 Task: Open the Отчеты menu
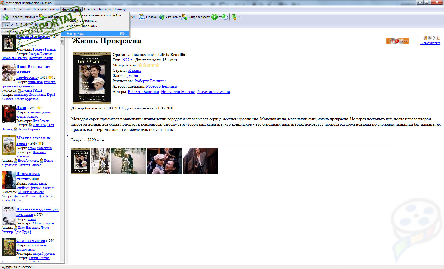click(x=89, y=9)
